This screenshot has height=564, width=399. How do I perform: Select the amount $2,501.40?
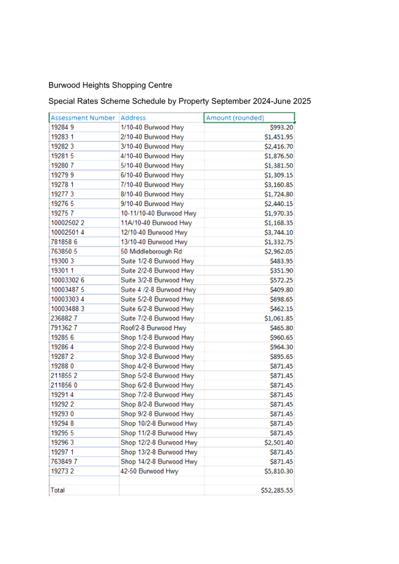(278, 442)
